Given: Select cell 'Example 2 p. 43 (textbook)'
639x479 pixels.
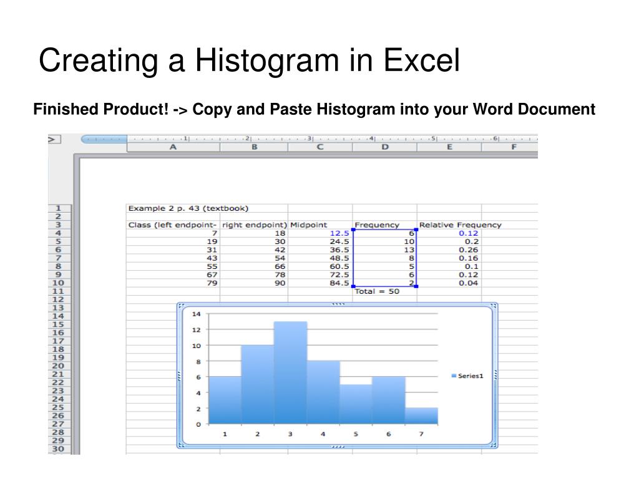Looking at the screenshot, I should [x=188, y=208].
